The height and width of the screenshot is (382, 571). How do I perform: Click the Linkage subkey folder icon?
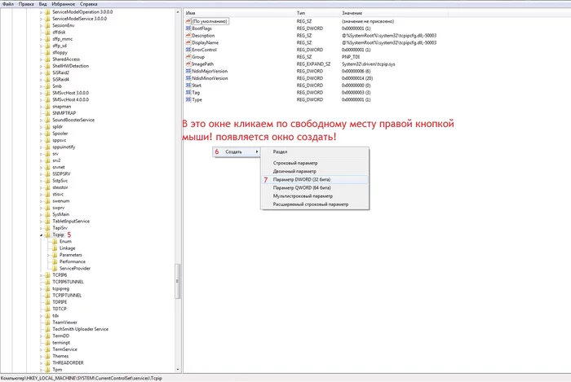point(55,248)
